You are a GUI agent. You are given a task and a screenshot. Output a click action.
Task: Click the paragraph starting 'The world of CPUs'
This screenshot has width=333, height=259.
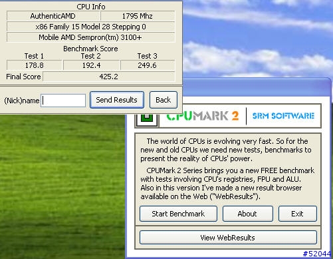click(x=226, y=150)
